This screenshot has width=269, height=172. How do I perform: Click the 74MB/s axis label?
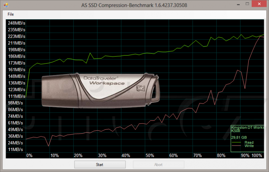(x=15, y=116)
